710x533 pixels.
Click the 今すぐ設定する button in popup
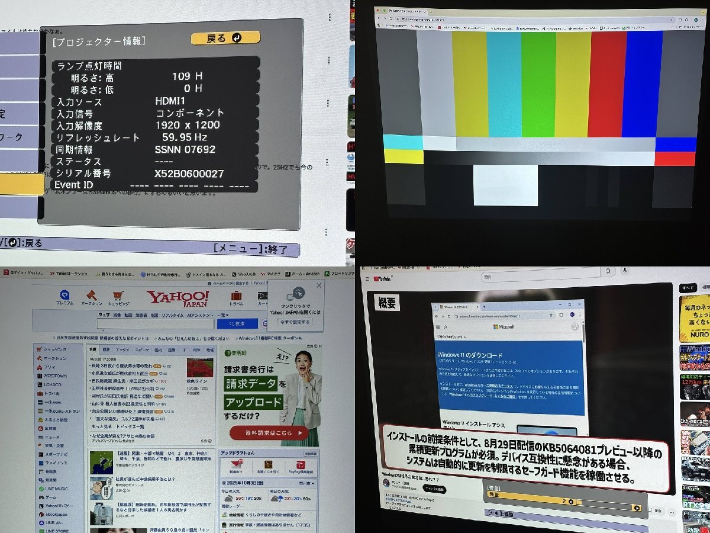tap(295, 322)
